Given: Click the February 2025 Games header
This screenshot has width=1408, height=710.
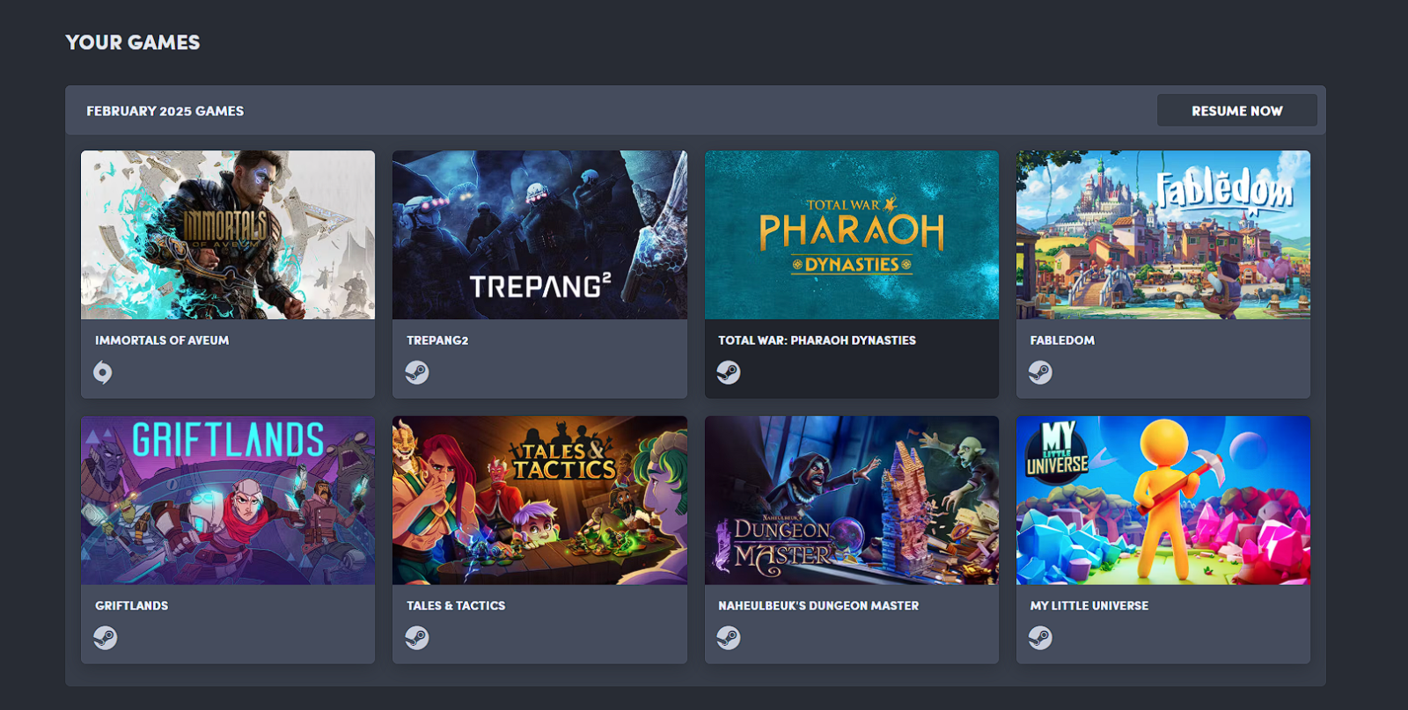Looking at the screenshot, I should pyautogui.click(x=165, y=111).
